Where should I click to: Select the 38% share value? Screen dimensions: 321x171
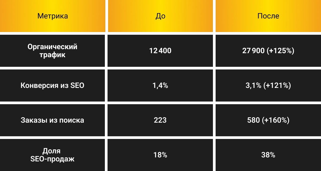click(x=268, y=155)
